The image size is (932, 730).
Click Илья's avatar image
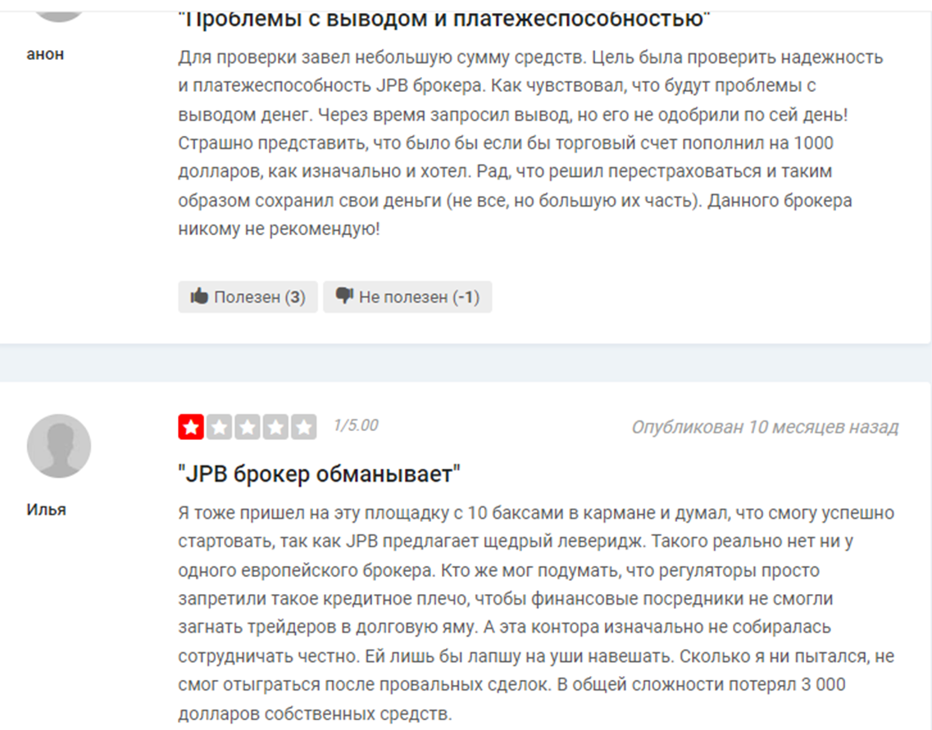59,446
